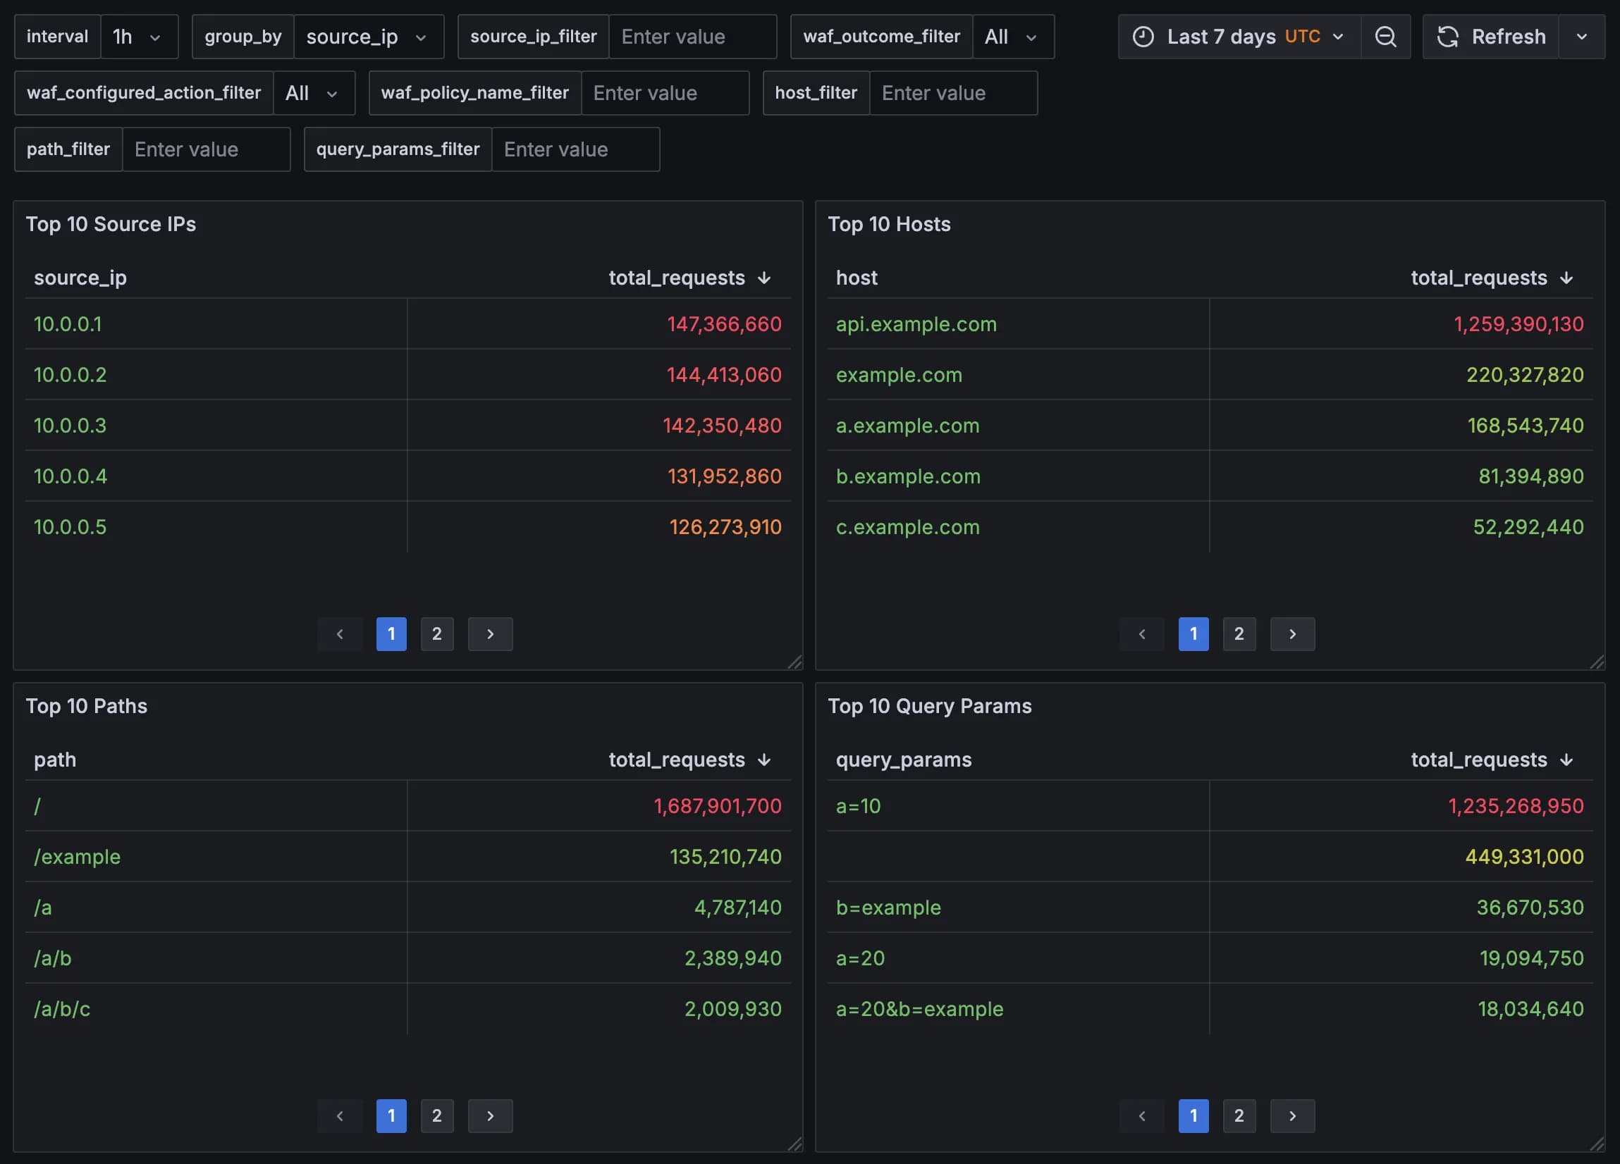
Task: Click resize handle of Top 10 Source IPs panel
Action: 795,662
